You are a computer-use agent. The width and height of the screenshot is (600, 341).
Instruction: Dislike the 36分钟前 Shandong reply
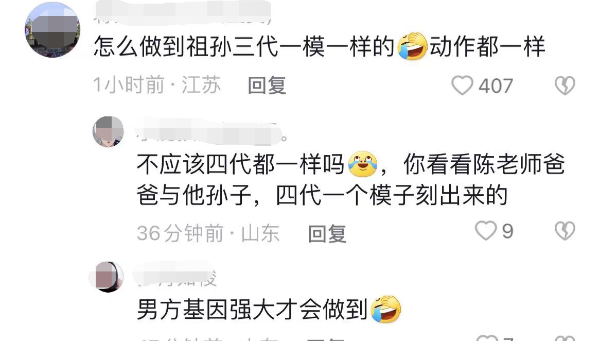(565, 231)
